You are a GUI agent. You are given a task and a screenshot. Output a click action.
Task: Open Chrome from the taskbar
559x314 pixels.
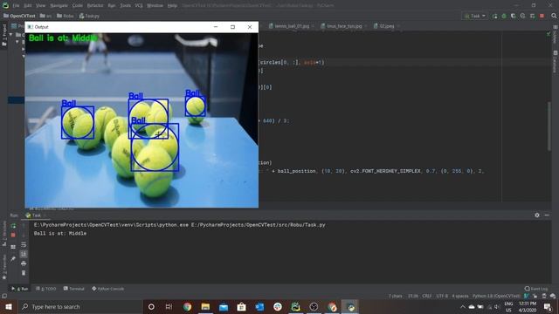click(187, 307)
